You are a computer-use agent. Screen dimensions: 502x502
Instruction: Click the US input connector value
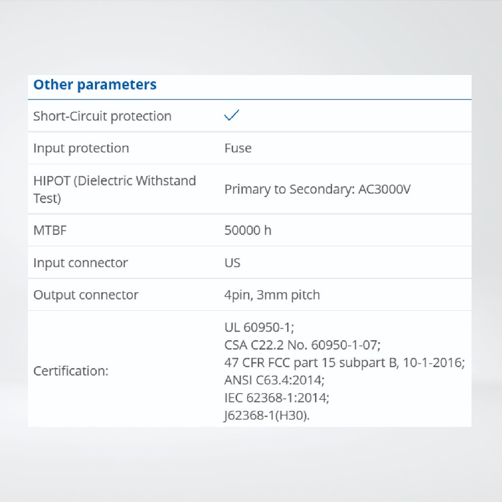pos(232,263)
